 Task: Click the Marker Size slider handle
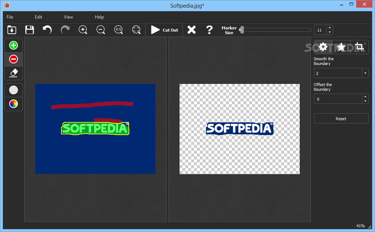pos(242,30)
